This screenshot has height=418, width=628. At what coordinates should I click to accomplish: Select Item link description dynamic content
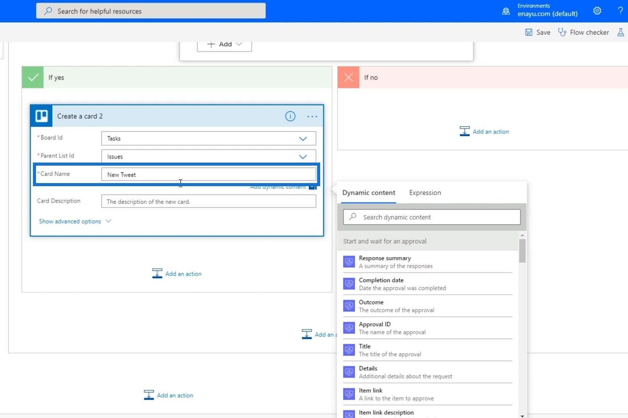coord(427,413)
